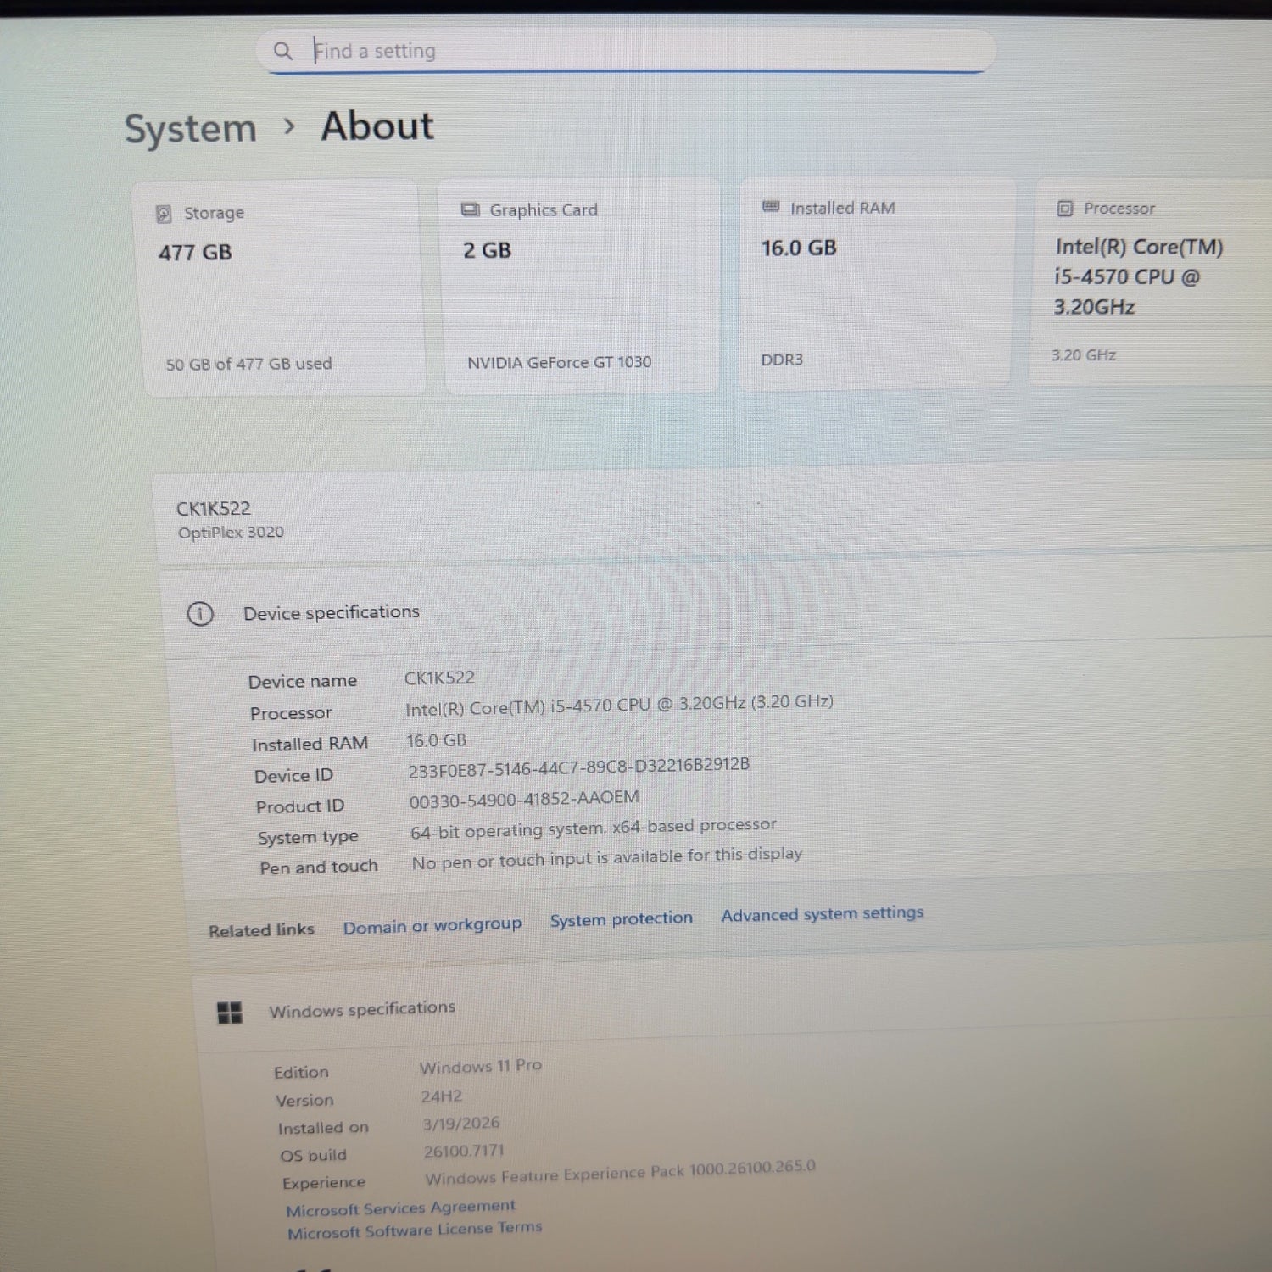View the Microsoft Software License Terms
Screen dimensions: 1272x1272
(414, 1227)
